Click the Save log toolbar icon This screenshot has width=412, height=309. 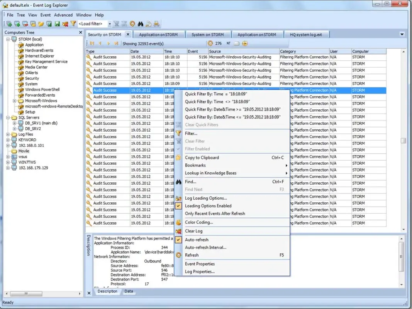coord(57,24)
